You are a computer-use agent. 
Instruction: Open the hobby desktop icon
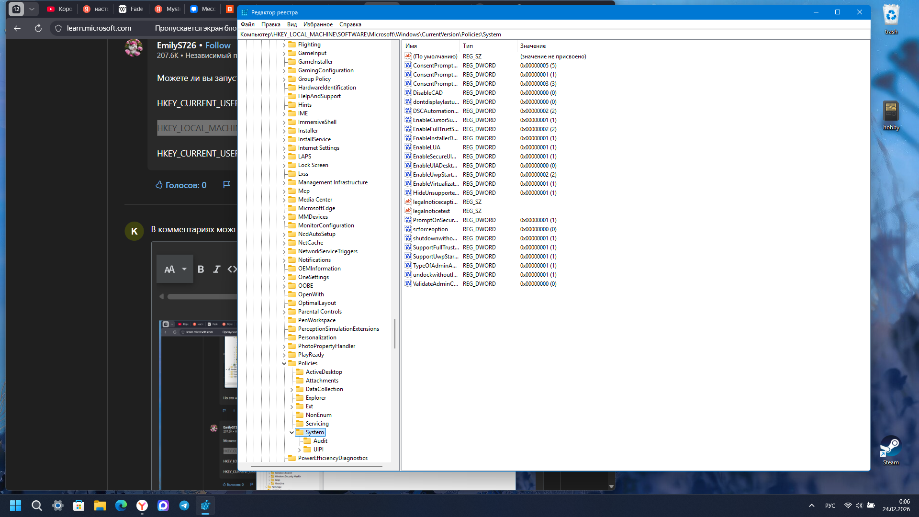(x=891, y=115)
